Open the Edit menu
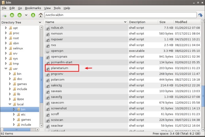 [x=12, y=8]
